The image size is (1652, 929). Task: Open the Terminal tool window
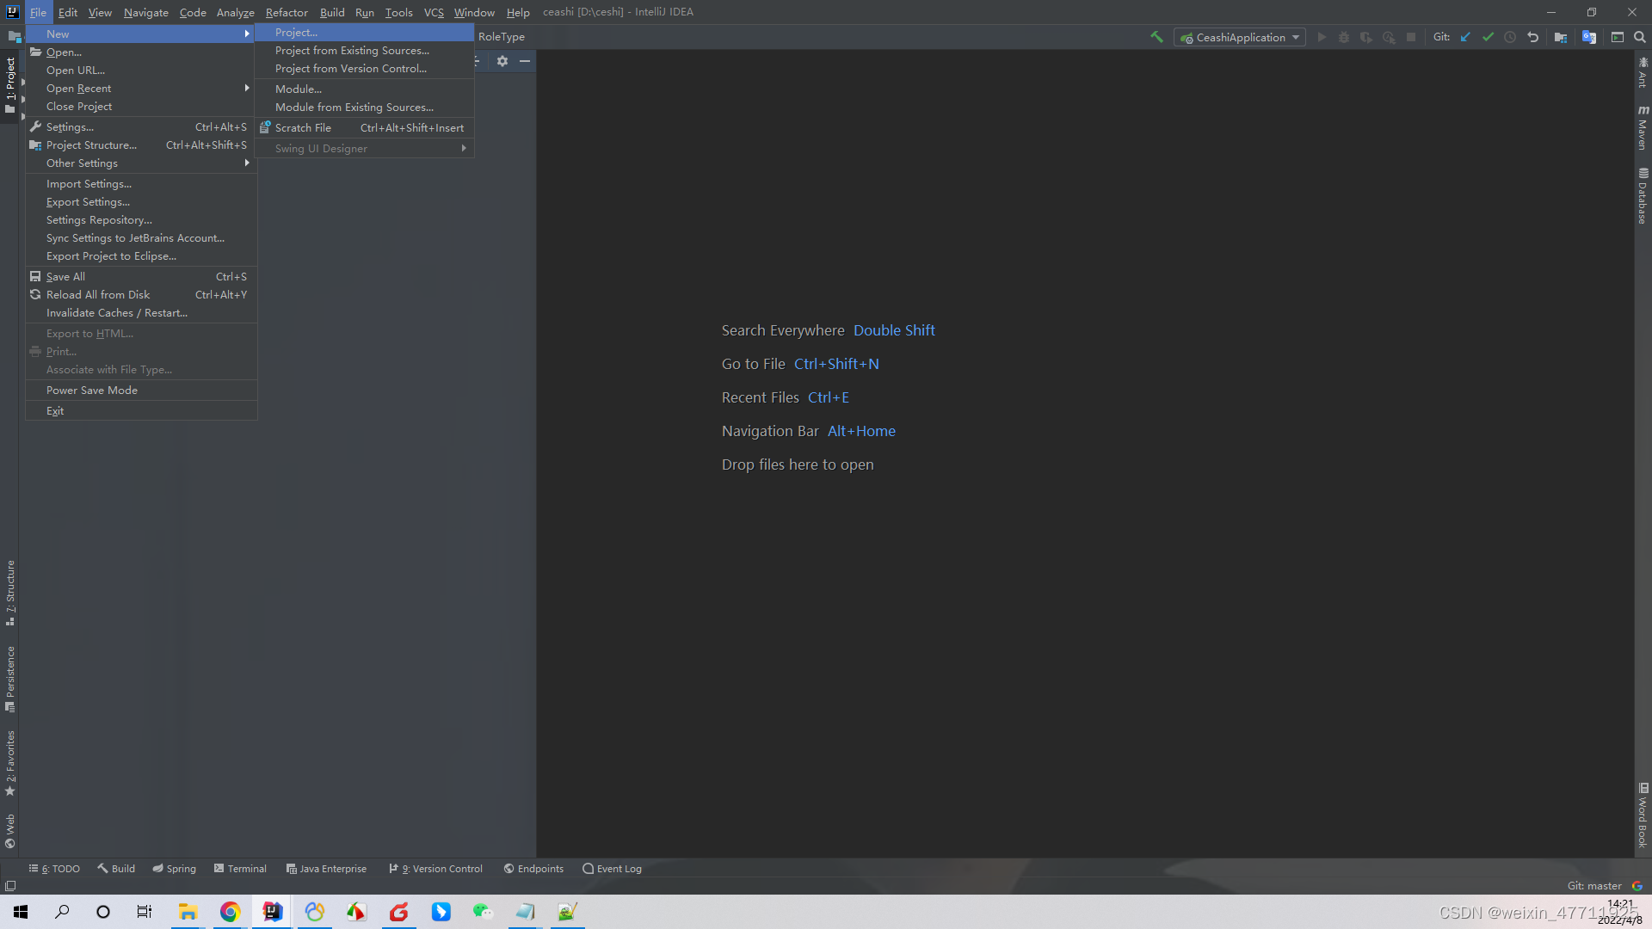240,869
